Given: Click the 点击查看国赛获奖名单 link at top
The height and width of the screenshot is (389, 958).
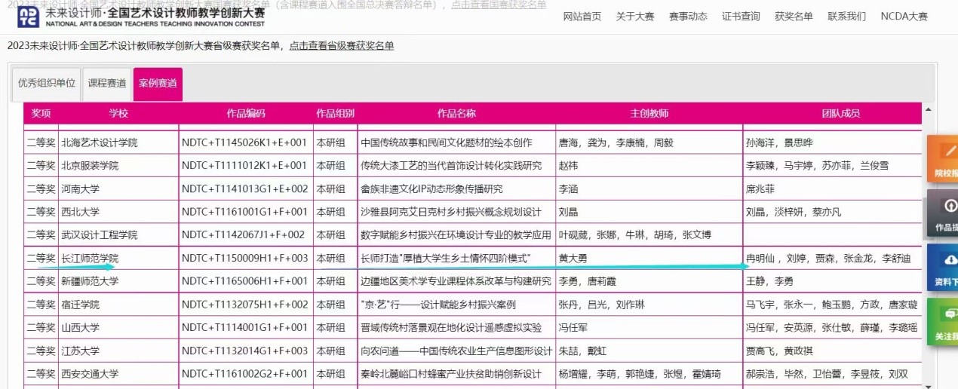Looking at the screenshot, I should tap(499, 5).
